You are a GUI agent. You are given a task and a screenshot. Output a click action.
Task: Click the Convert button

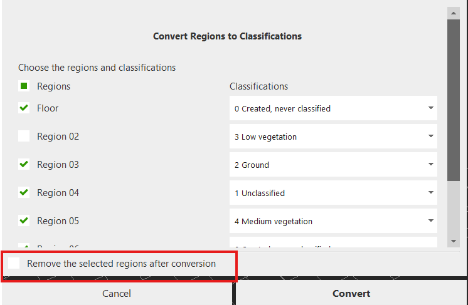point(351,293)
